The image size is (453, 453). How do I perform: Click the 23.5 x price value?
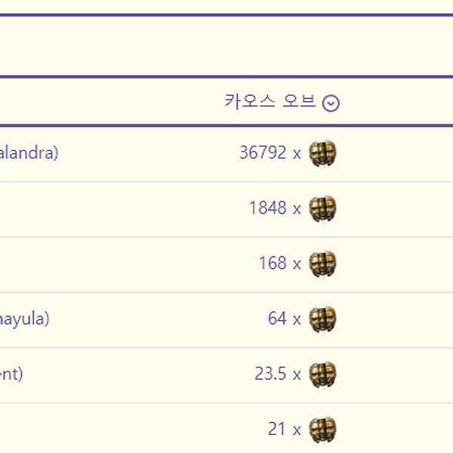click(x=278, y=374)
